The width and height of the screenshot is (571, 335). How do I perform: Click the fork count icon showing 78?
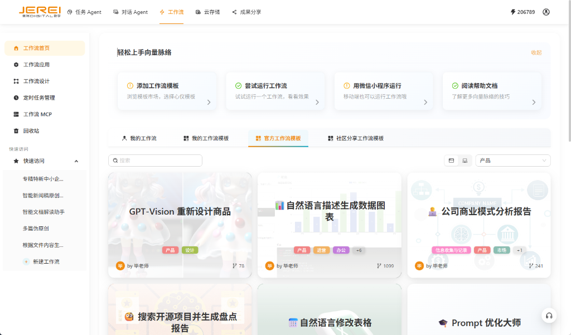pos(235,266)
